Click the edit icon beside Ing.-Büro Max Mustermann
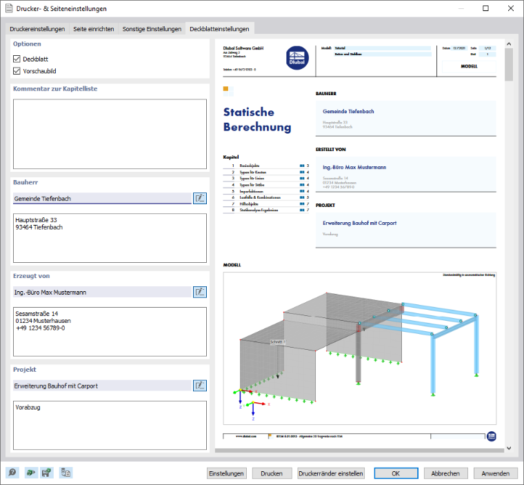This screenshot has width=524, height=485. coord(200,292)
